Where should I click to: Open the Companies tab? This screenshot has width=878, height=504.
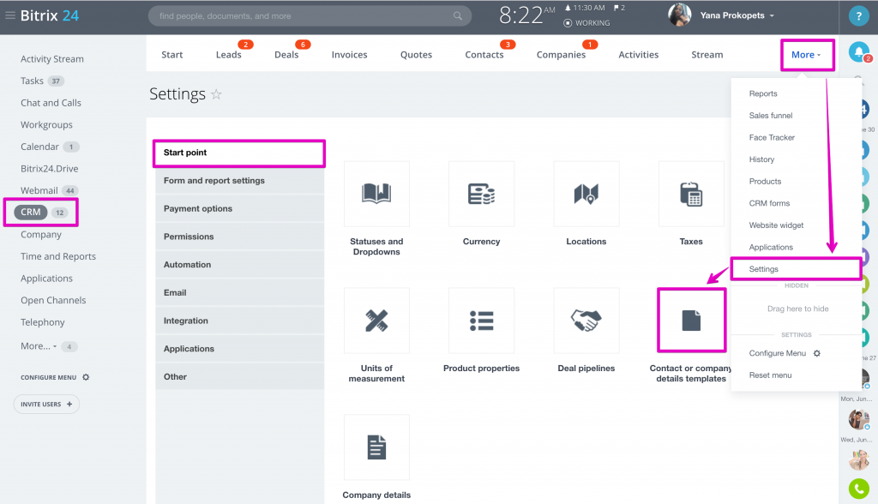561,54
